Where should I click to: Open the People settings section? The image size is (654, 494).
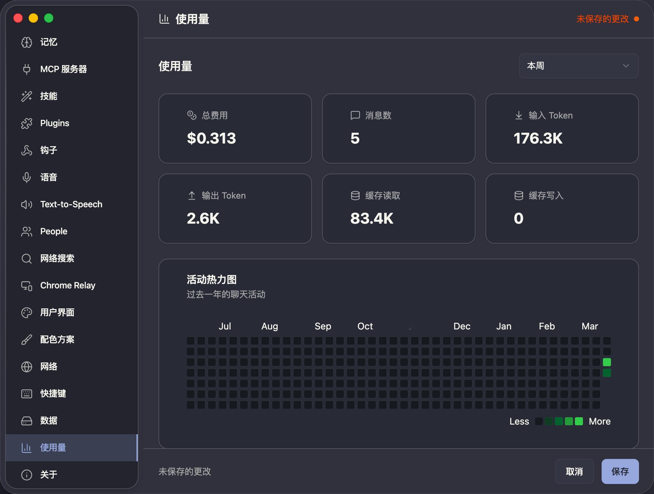[x=54, y=231]
